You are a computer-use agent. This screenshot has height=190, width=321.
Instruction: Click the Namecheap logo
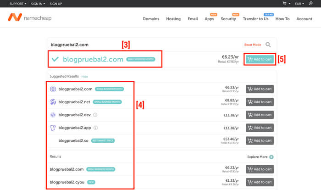30,17
